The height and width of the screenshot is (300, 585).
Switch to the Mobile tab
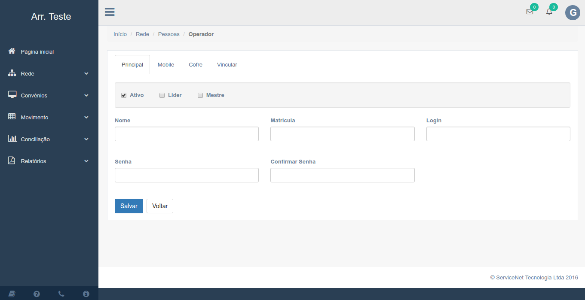pyautogui.click(x=166, y=65)
